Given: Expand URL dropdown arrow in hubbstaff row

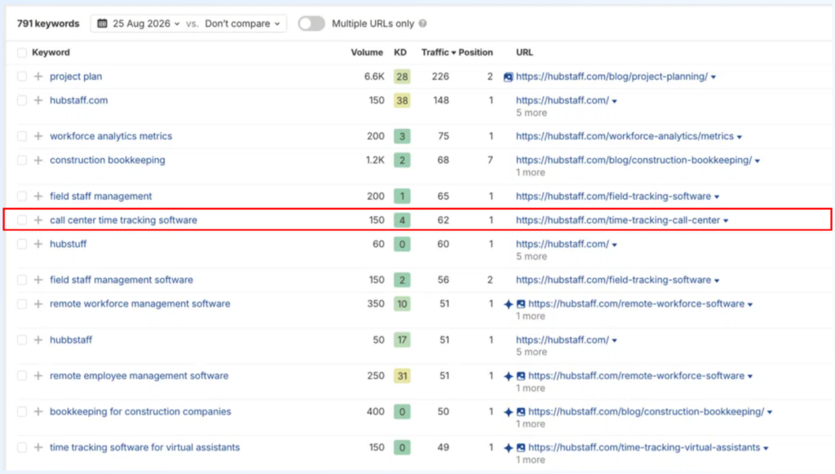Looking at the screenshot, I should pos(614,340).
